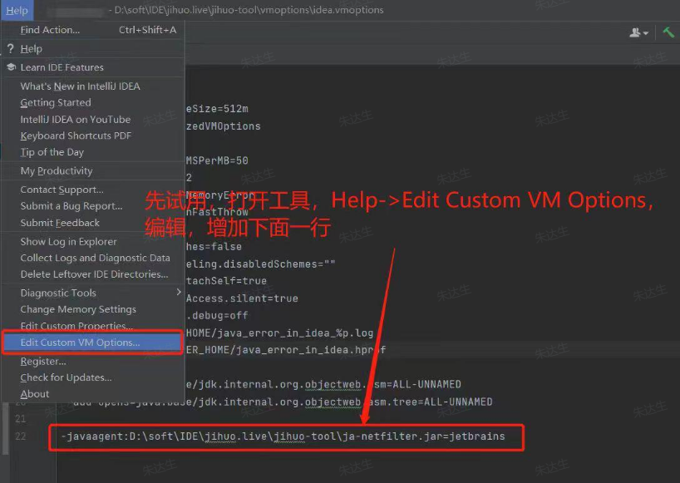Click the java_error_in_idea.hprof line

pyautogui.click(x=286, y=350)
